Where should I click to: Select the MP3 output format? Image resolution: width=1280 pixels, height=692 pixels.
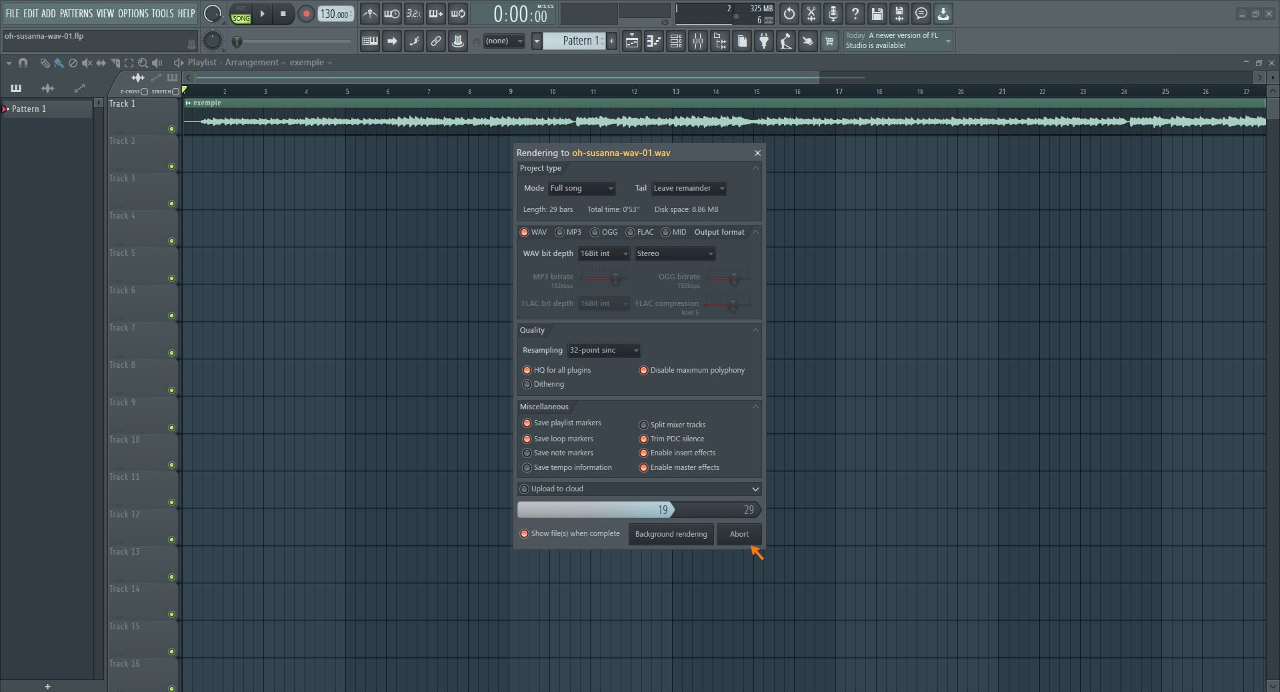(567, 232)
